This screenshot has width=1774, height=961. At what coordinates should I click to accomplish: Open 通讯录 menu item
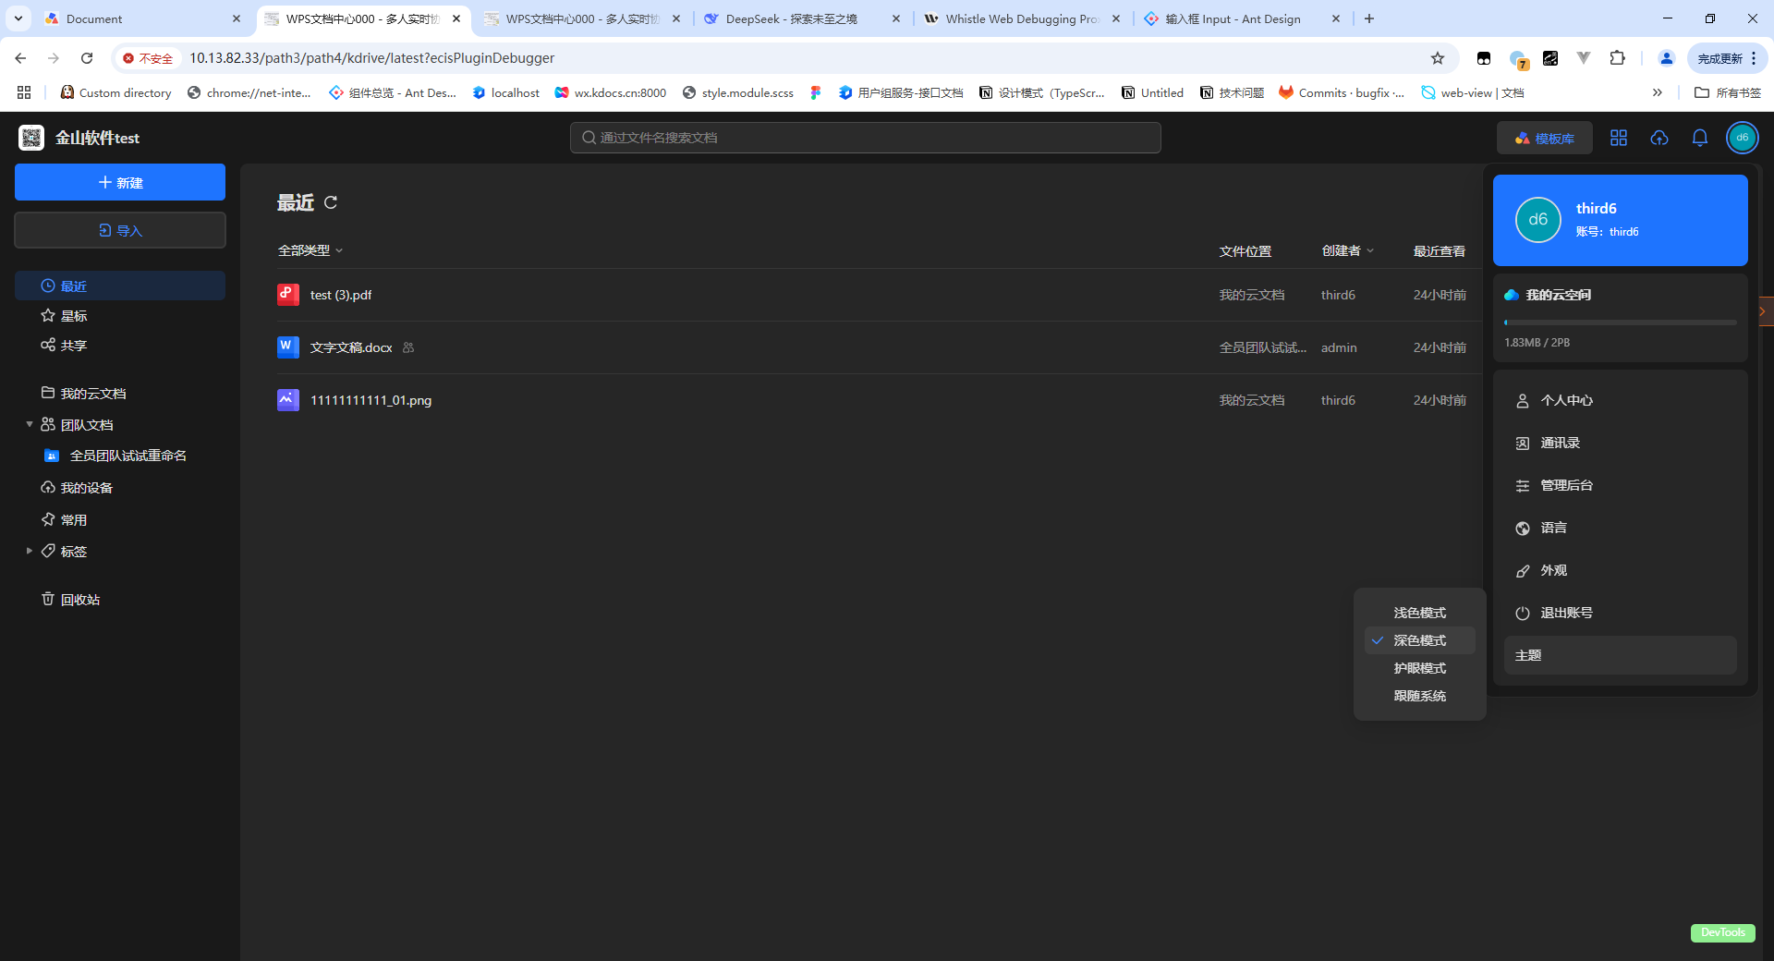point(1621,443)
